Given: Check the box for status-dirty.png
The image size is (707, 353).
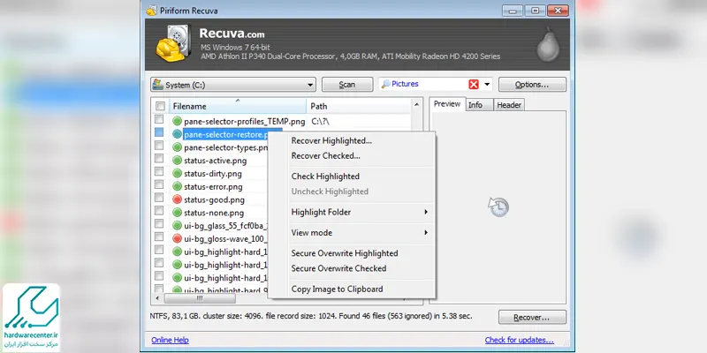Looking at the screenshot, I should coord(159,171).
